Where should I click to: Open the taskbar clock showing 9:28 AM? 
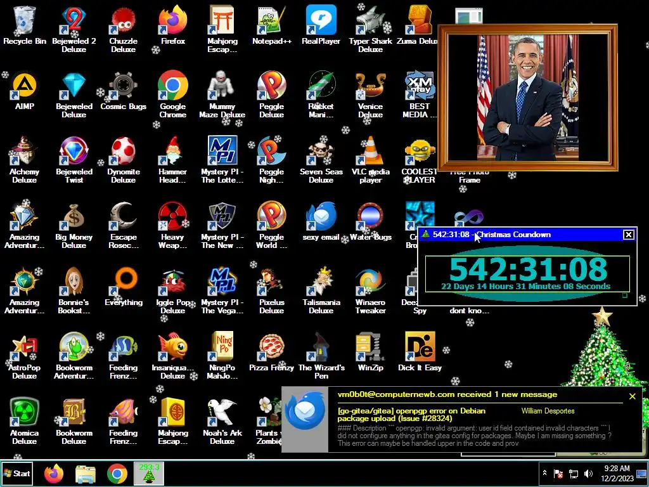coord(617,473)
